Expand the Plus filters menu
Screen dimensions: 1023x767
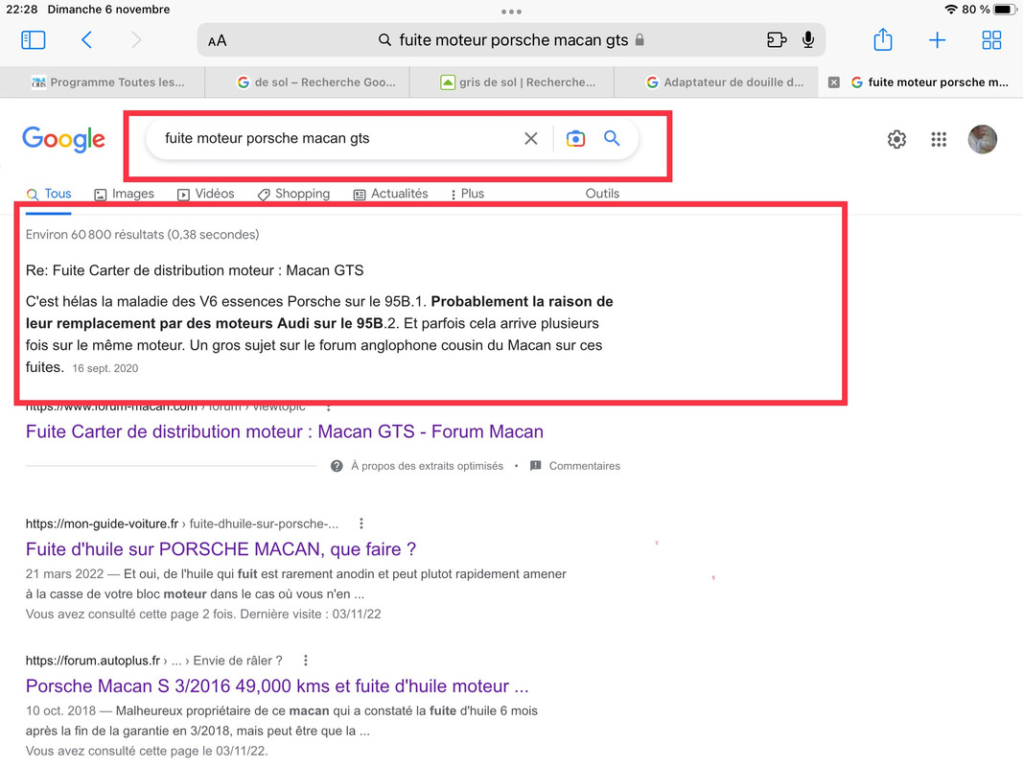pyautogui.click(x=467, y=194)
